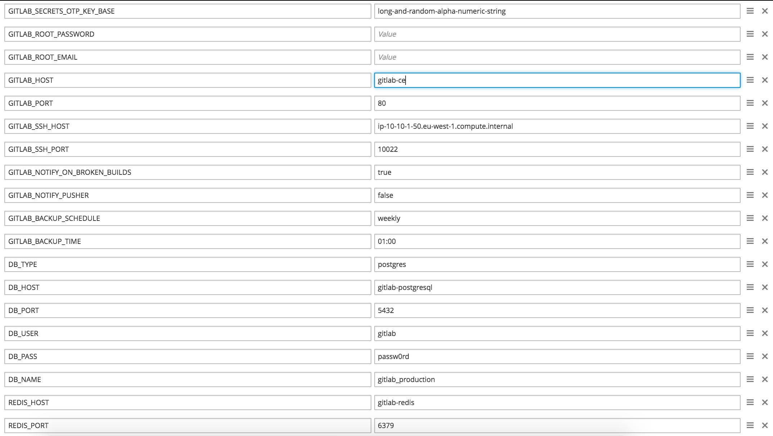Image resolution: width=773 pixels, height=436 pixels.
Task: Remove the DB_NAME variable
Action: 765,380
